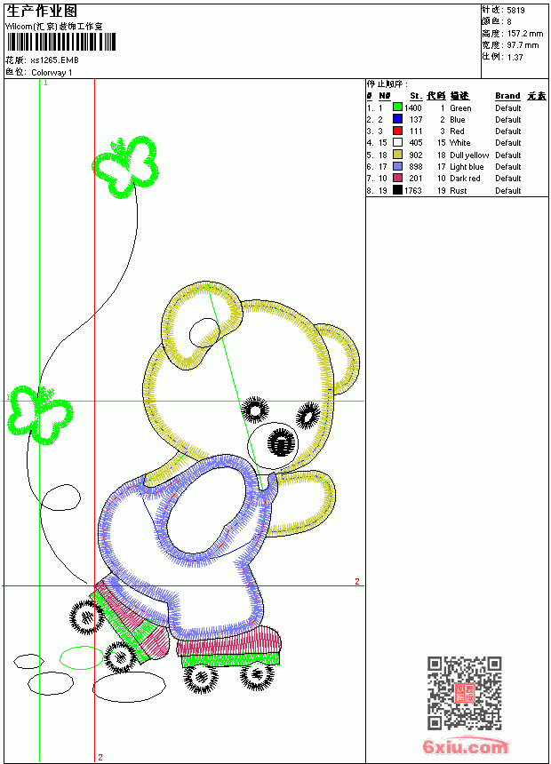Click the Dull yellow thread swatch
The image size is (551, 764).
[x=397, y=155]
